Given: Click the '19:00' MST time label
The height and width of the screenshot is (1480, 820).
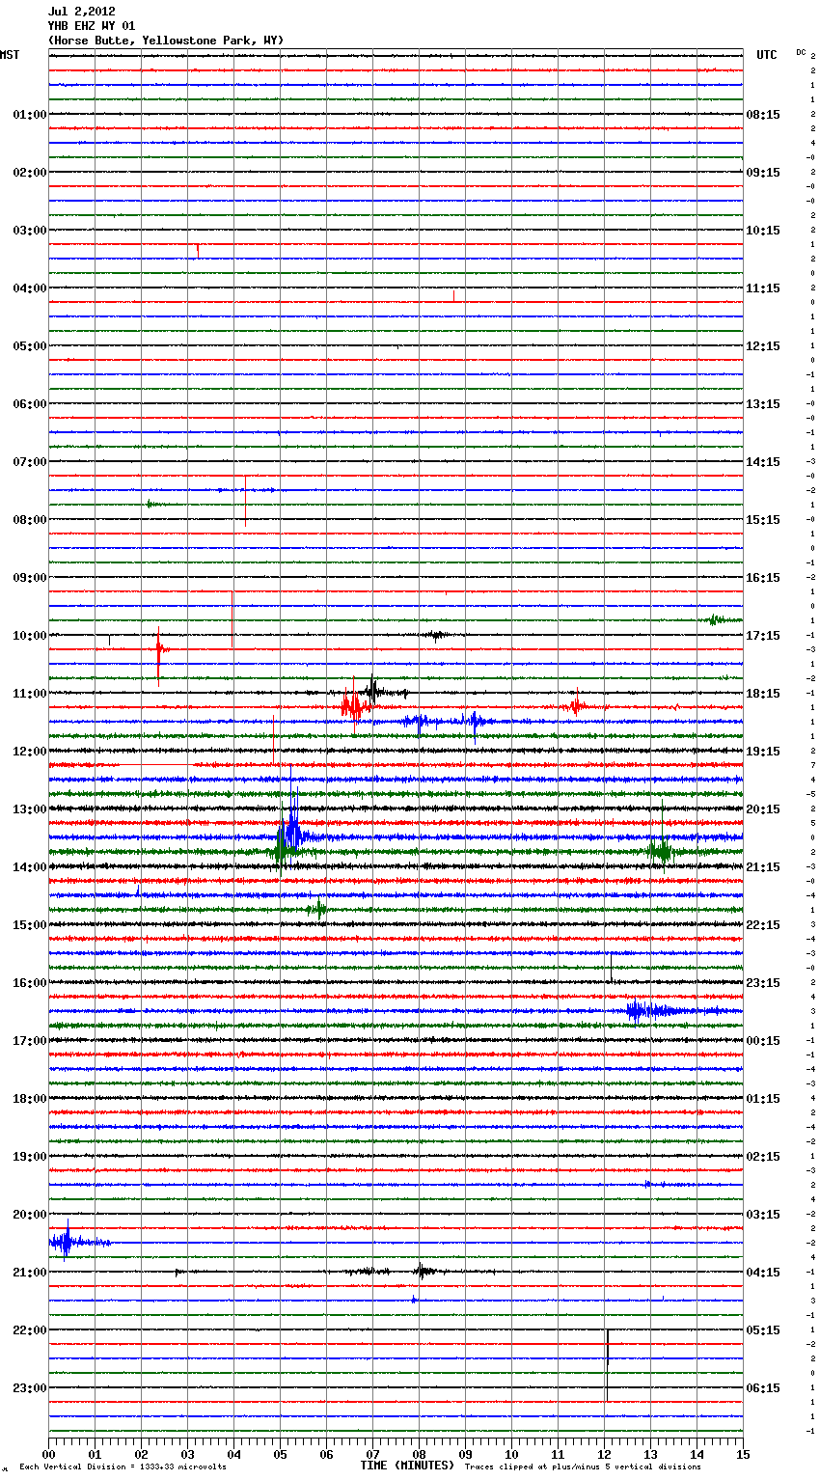Looking at the screenshot, I should click(x=29, y=1157).
